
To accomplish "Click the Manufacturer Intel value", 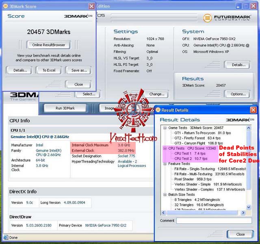I will [39, 145].
